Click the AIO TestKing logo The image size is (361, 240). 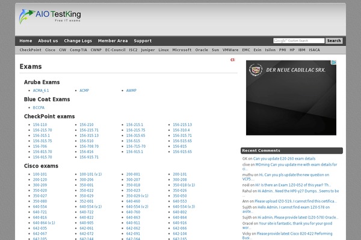click(x=50, y=16)
